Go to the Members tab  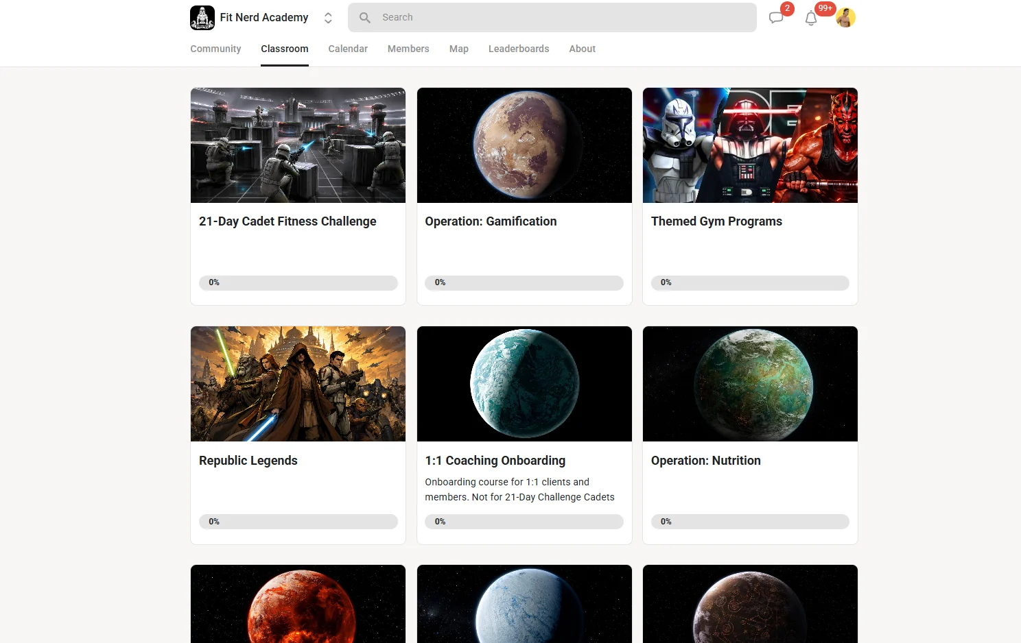coord(408,49)
